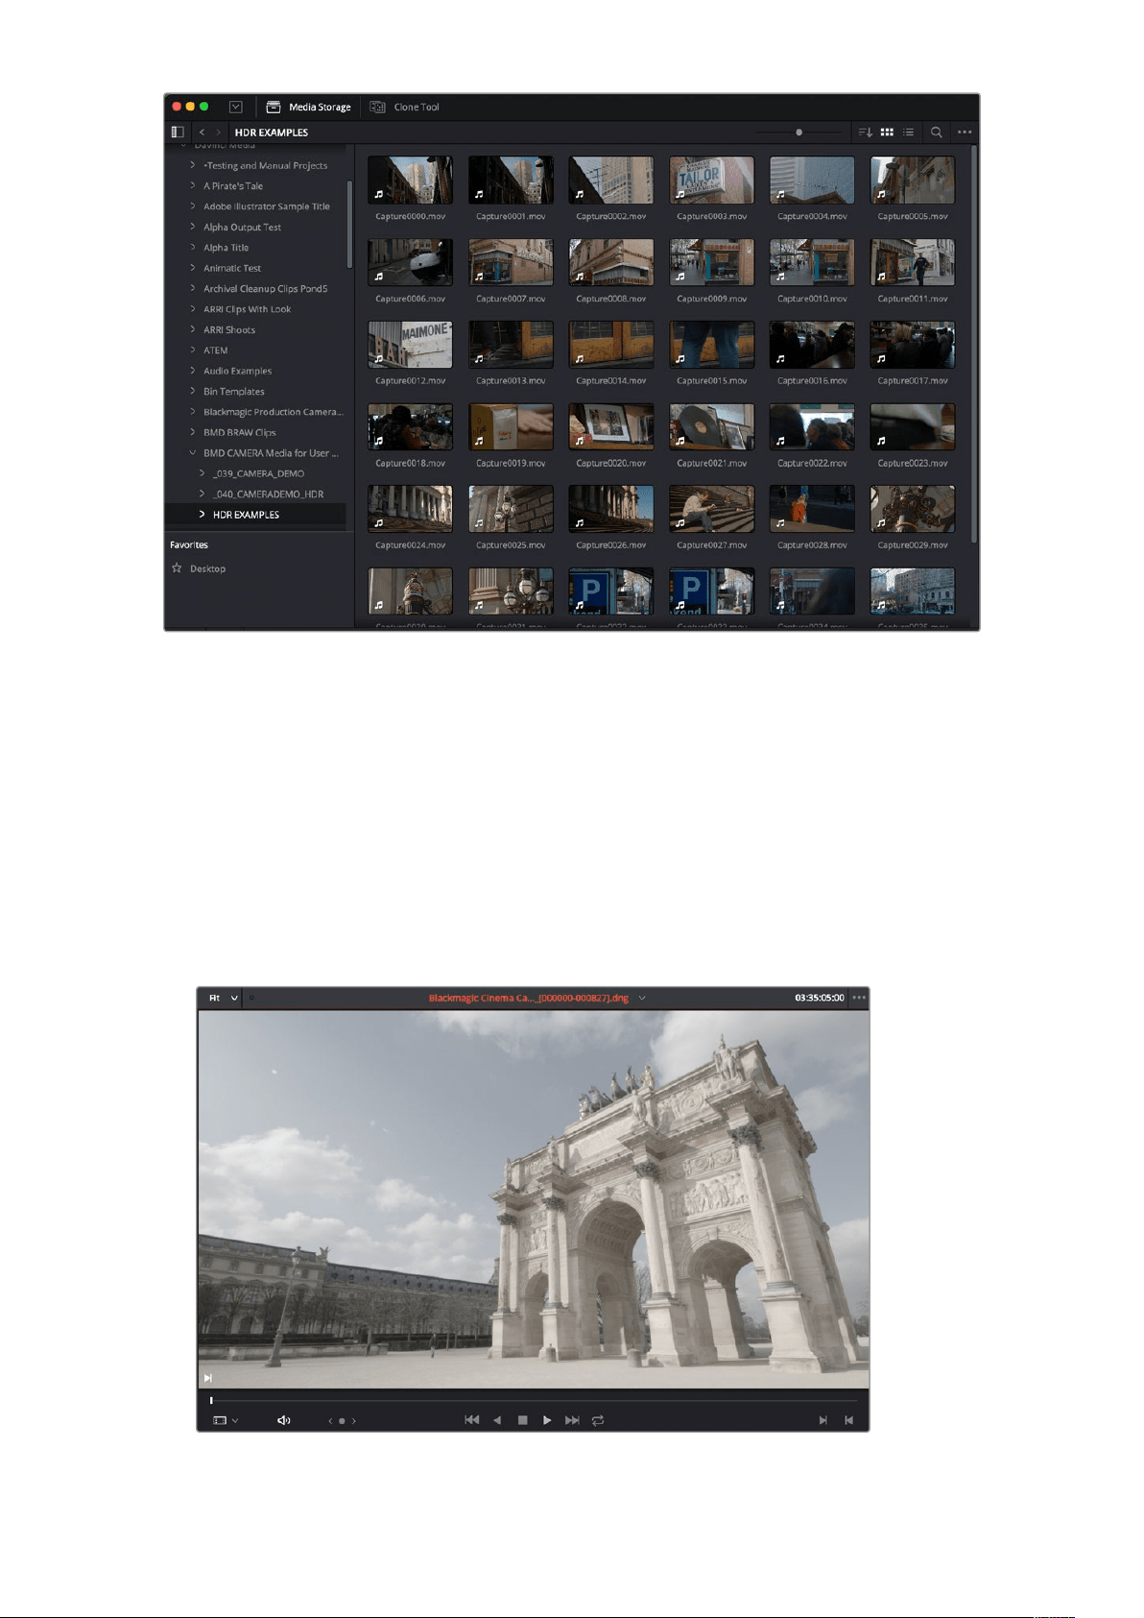This screenshot has width=1144, height=1618.
Task: Mute audio with the speaker icon
Action: (284, 1420)
